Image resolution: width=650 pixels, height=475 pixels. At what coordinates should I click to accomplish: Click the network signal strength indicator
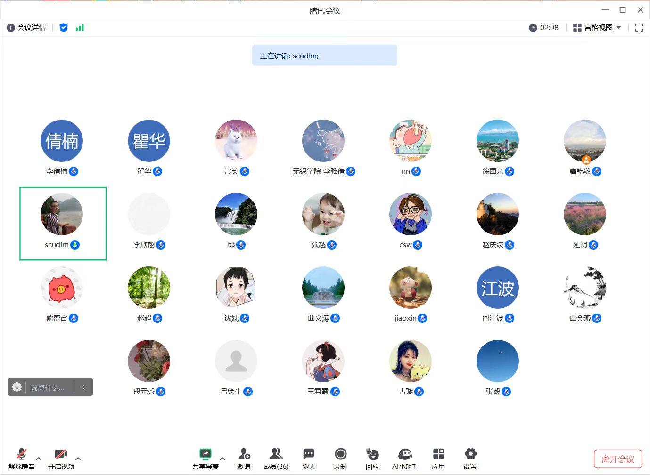[x=80, y=28]
